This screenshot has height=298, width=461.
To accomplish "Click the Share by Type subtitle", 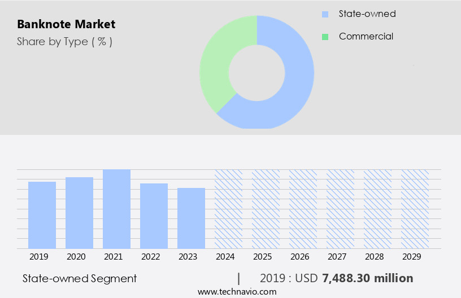I will [64, 42].
